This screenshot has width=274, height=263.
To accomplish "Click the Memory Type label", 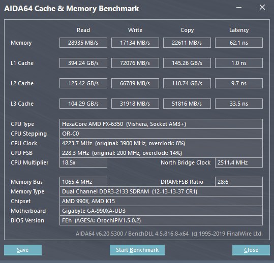I will click(27, 191).
